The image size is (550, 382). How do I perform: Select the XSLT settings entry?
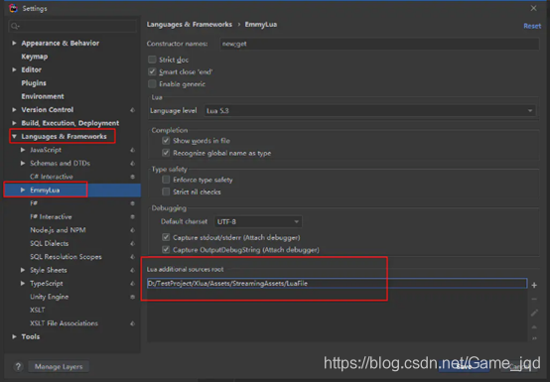37,311
